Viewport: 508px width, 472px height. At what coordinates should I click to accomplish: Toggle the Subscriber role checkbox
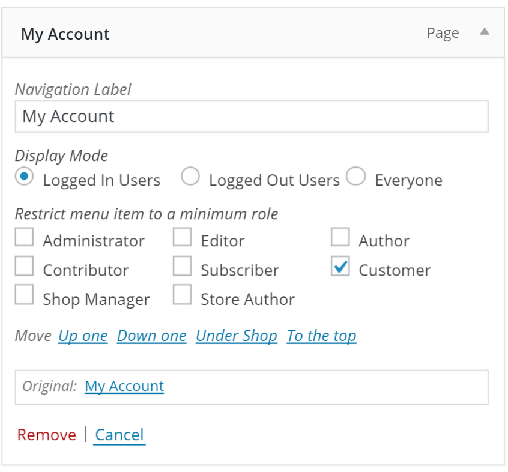(183, 267)
